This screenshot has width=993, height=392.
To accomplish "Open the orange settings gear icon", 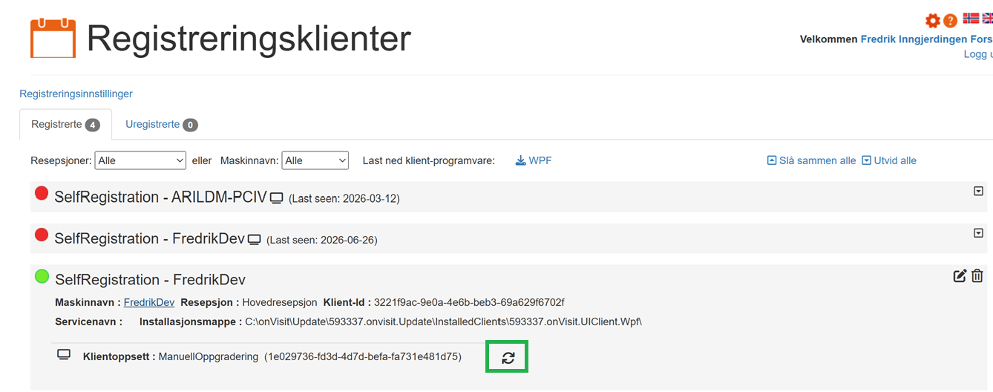I will click(x=932, y=21).
